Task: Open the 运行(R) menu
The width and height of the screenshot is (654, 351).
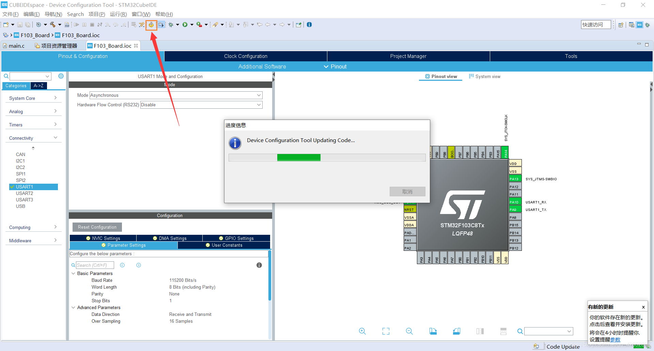Action: pos(118,14)
